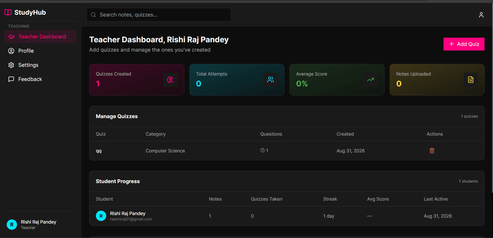Click the R avatar at sidebar bottom

(12, 225)
